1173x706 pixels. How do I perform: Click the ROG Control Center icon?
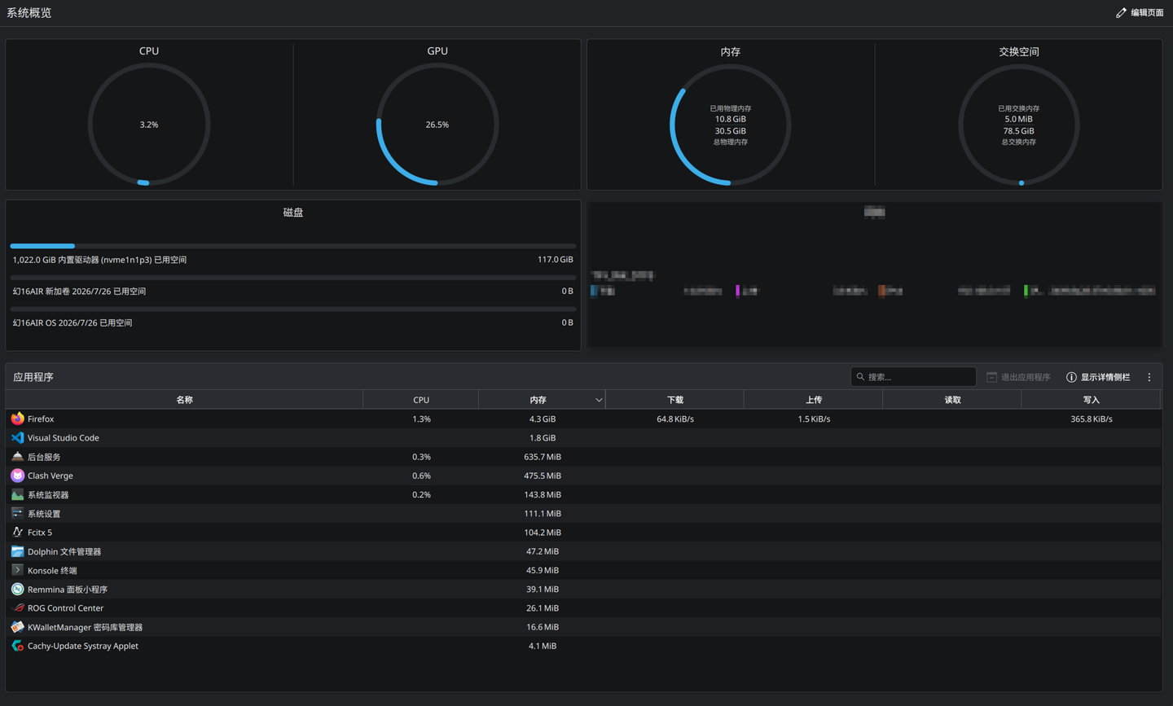[17, 607]
